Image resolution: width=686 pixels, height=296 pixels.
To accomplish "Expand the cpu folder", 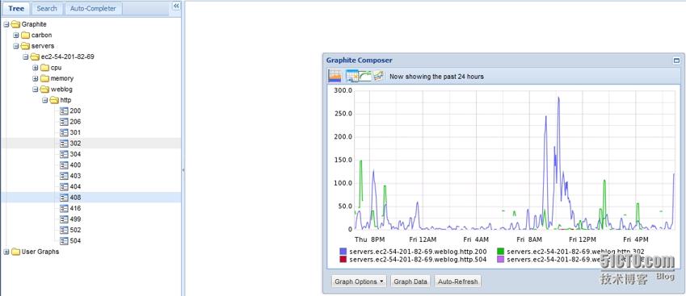I will 36,68.
